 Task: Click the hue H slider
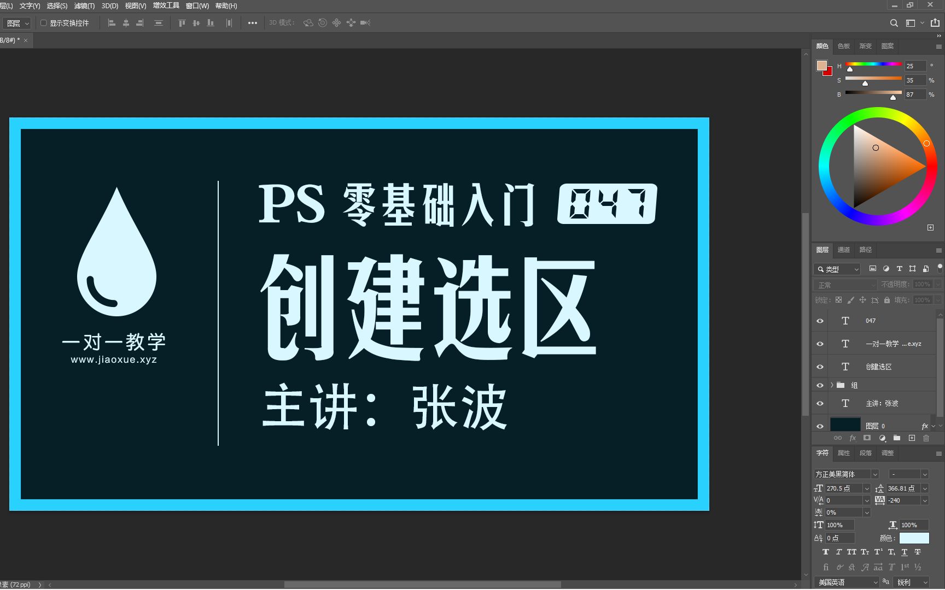tap(873, 64)
